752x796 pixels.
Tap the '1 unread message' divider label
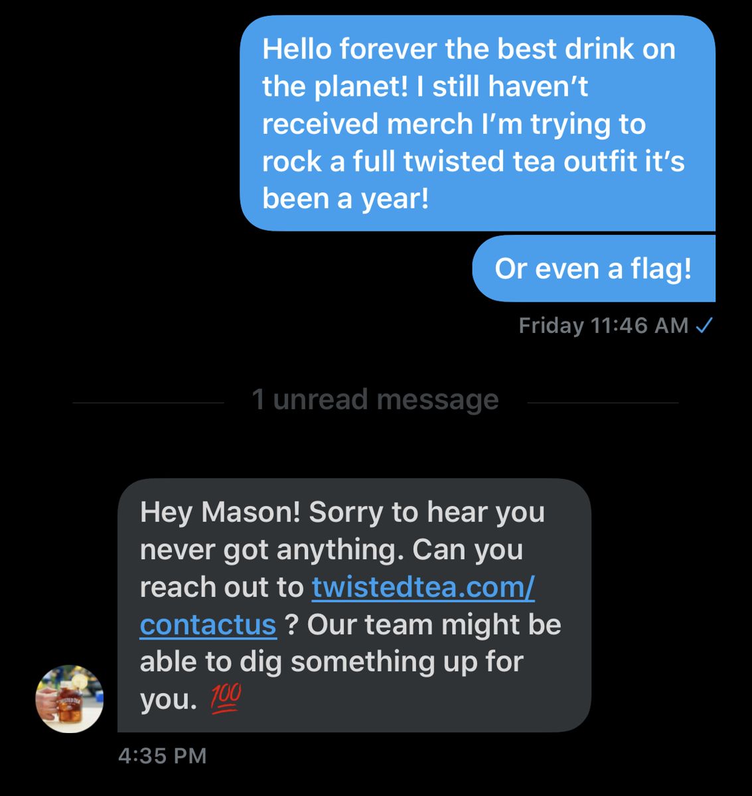tap(375, 399)
